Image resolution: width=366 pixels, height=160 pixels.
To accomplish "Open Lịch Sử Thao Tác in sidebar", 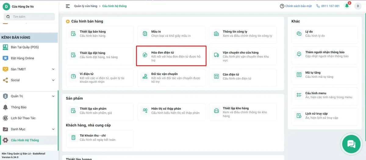I will 29,118.
